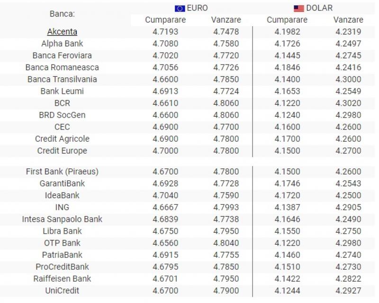Click EURO Cumparare subheader
Screen dimensions: 379x303
point(165,20)
